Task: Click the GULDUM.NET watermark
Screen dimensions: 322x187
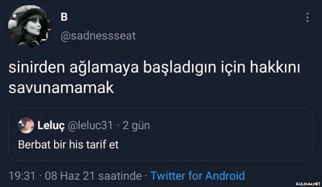Action: [x=306, y=184]
